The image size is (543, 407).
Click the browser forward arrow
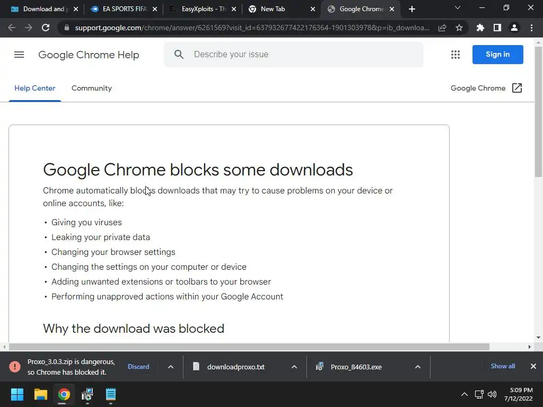pos(29,28)
